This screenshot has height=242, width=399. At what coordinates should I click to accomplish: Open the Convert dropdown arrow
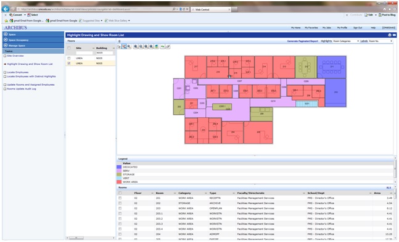pyautogui.click(x=25, y=15)
